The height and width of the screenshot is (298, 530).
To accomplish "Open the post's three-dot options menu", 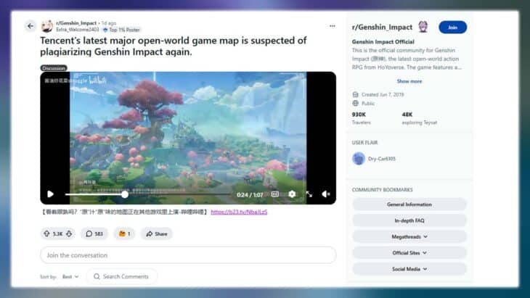I will coord(333,26).
